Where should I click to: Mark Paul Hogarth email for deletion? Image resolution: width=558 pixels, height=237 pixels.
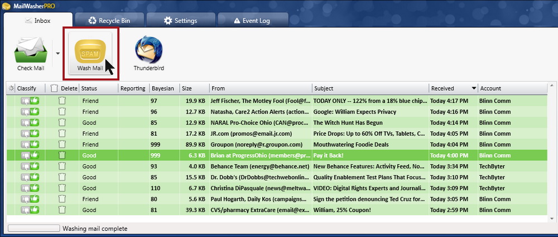pos(62,199)
